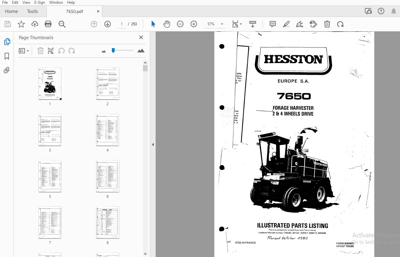Image resolution: width=400 pixels, height=257 pixels.
Task: Rotate thumbnail clockwise
Action: click(x=72, y=51)
